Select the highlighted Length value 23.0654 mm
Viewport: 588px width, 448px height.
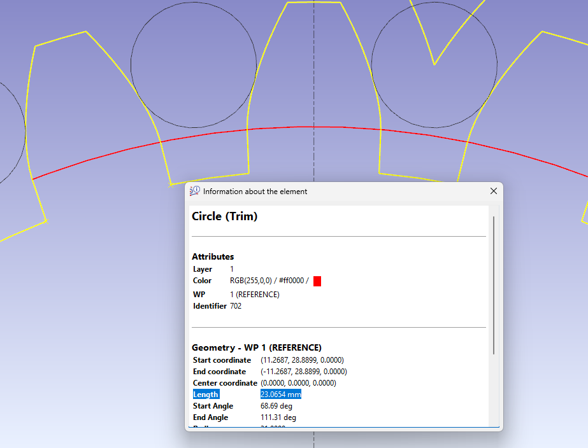tap(281, 395)
